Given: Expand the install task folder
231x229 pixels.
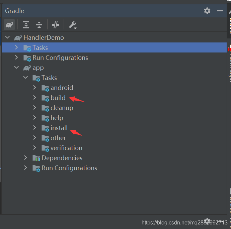Looking at the screenshot, I should coord(34,128).
